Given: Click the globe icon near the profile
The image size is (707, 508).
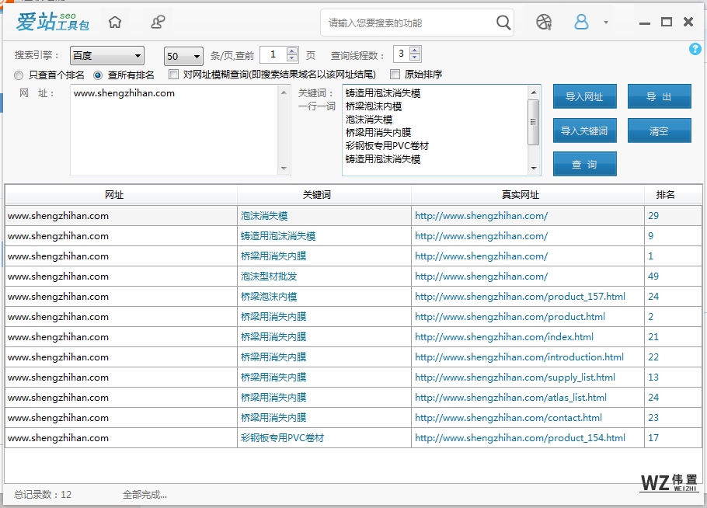Looking at the screenshot, I should click(x=543, y=22).
